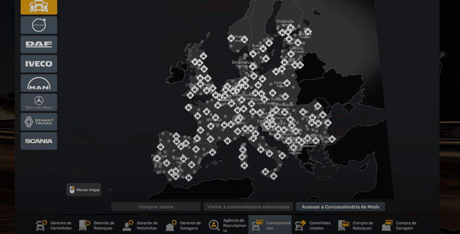
Task: Open Agência de Recrutamento
Action: coord(227,225)
